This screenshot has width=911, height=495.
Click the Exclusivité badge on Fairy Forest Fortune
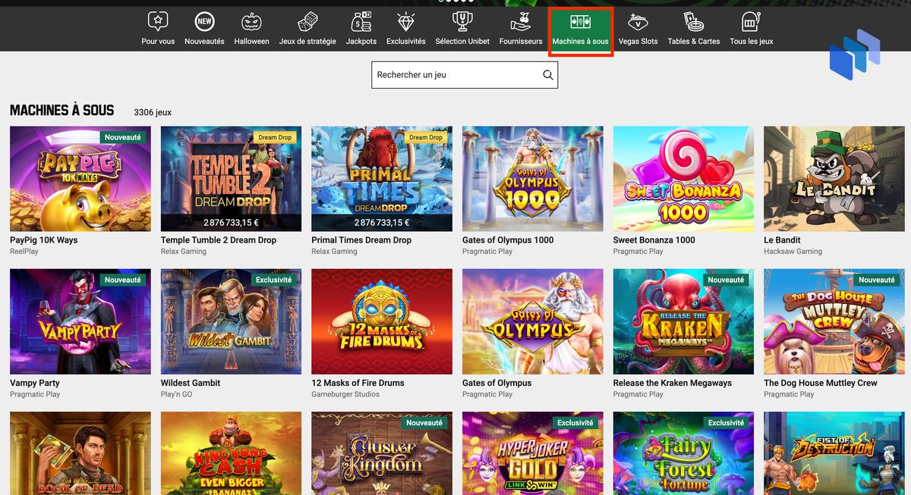coord(727,422)
